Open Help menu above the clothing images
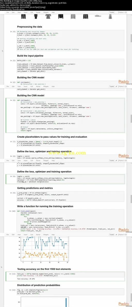This screenshot has height=307, width=132. tap(53, 12)
